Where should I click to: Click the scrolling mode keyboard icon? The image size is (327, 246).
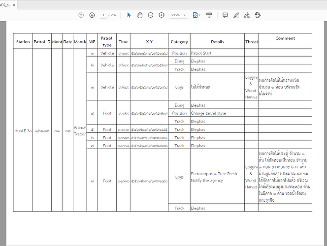(x=209, y=15)
